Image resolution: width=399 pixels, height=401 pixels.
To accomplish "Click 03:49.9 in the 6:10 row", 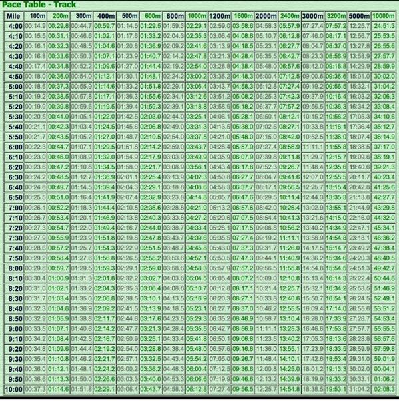I will pyautogui.click(x=197, y=157).
